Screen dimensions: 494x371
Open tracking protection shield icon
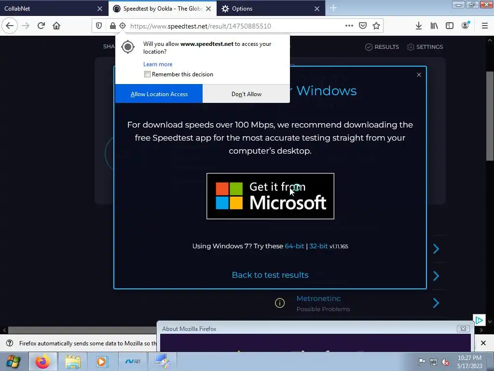click(x=99, y=26)
